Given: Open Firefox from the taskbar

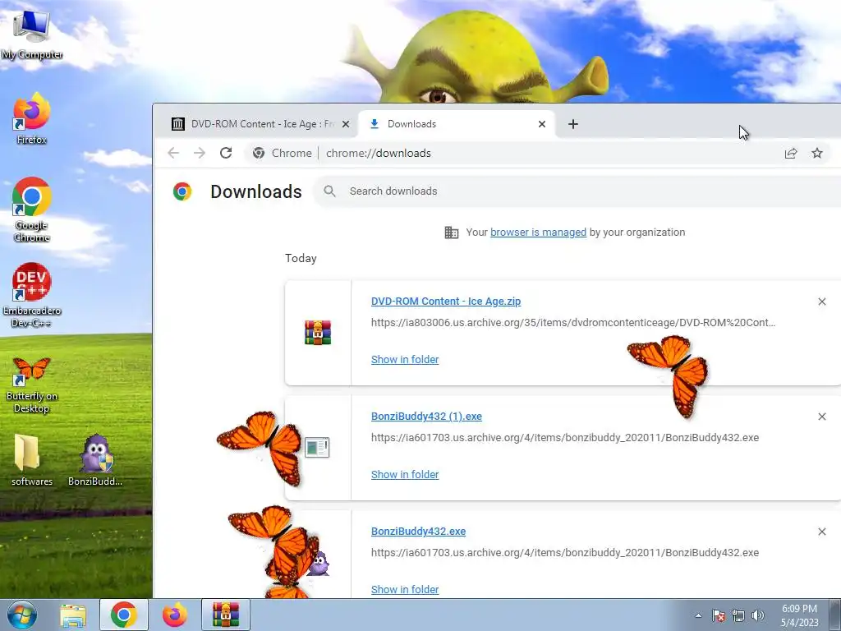Looking at the screenshot, I should [x=175, y=615].
